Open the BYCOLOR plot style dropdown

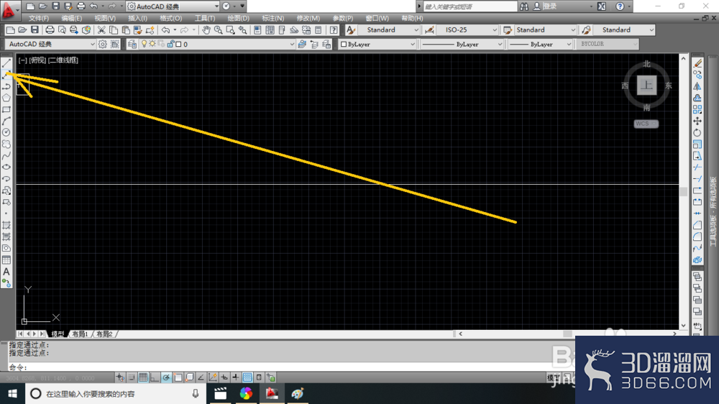(x=608, y=44)
